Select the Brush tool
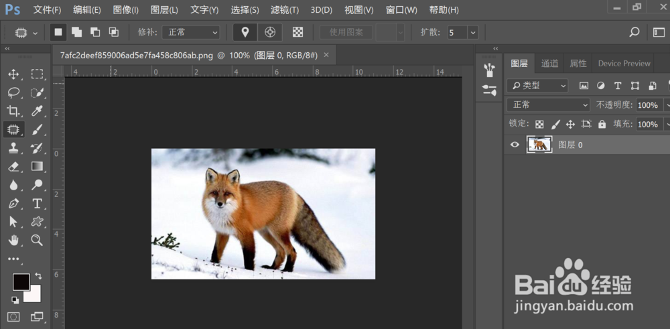The image size is (670, 329). [37, 129]
